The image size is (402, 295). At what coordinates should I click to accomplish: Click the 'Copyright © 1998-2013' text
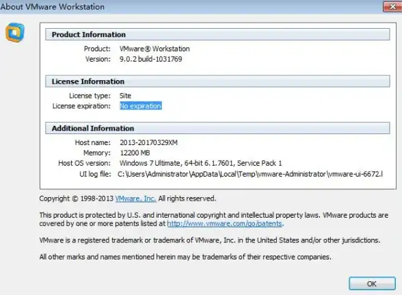click(77, 198)
